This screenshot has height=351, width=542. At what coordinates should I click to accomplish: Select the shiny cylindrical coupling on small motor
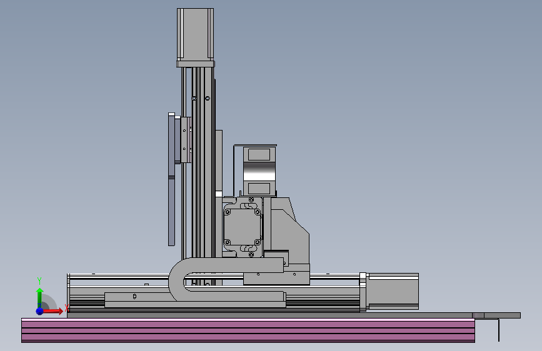pyautogui.click(x=259, y=171)
